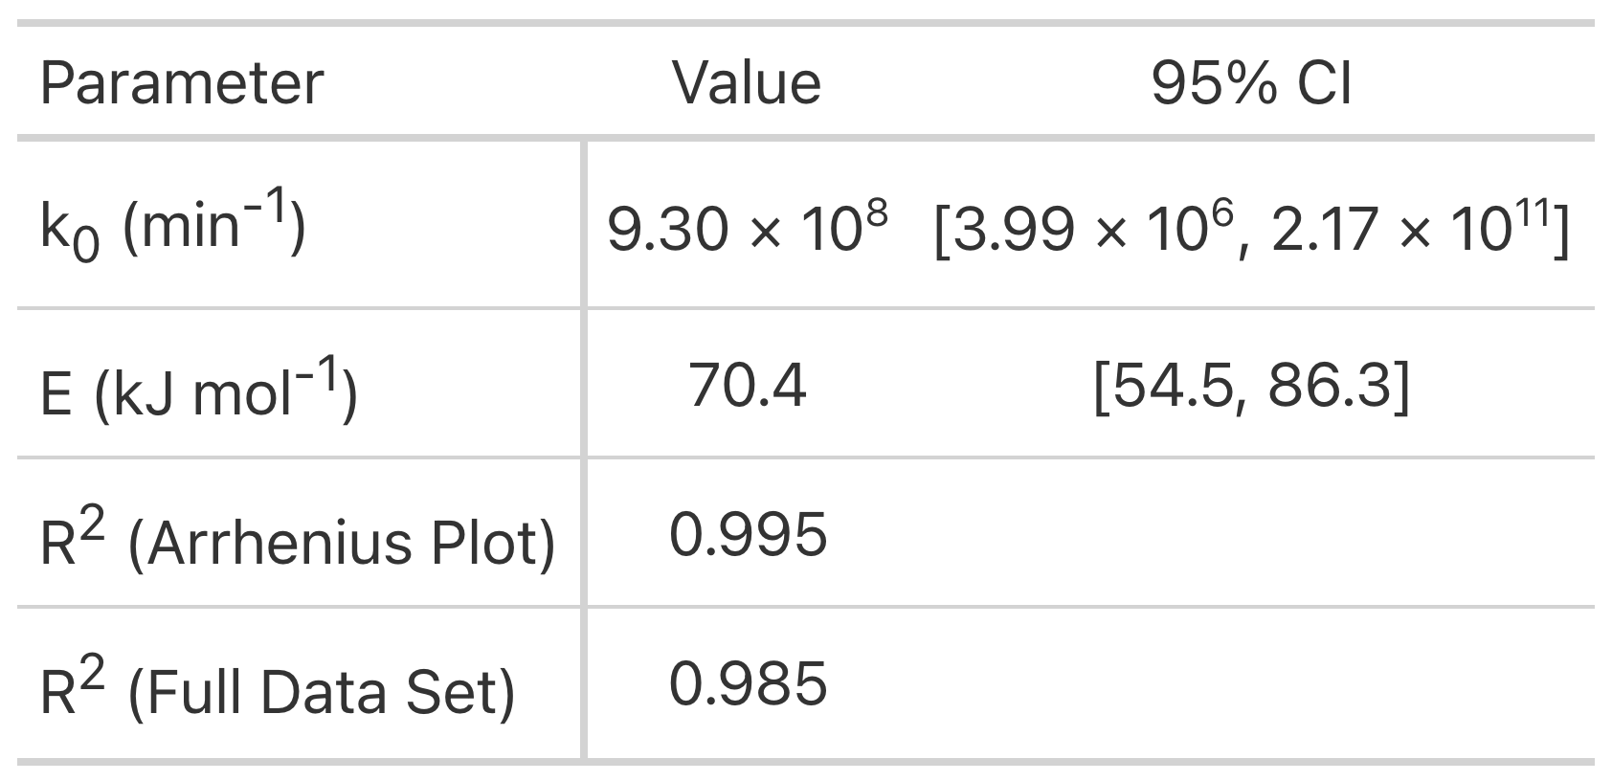Viewport: 1612px width, 781px height.
Task: Click the k0 confidence interval cell
Action: [x=1252, y=227]
